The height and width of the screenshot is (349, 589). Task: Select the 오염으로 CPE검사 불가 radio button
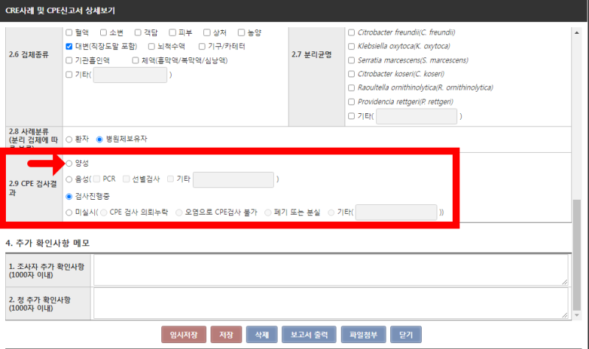click(x=179, y=212)
